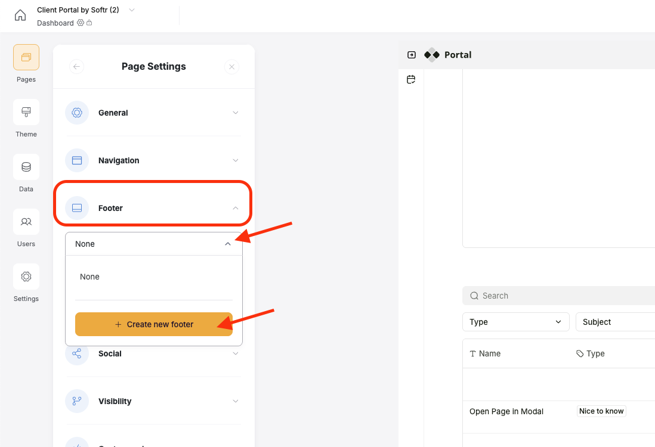Click the text icon beside Name column
The height and width of the screenshot is (447, 655).
point(473,353)
